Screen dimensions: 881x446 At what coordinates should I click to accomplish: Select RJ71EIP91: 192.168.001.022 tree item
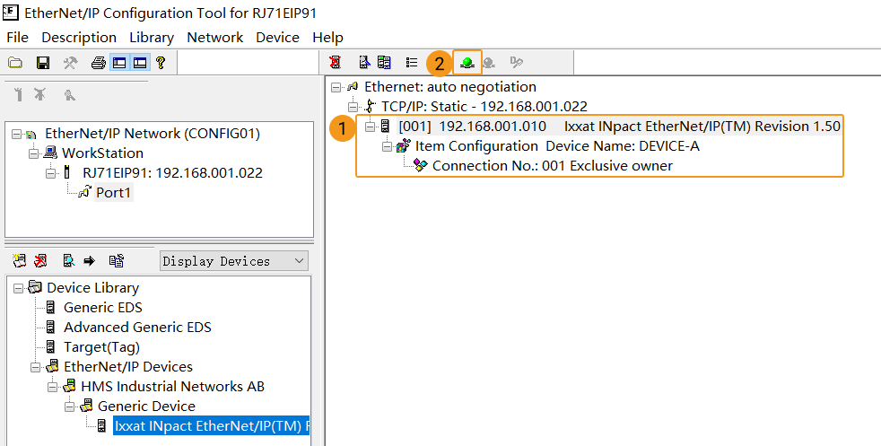pos(172,173)
